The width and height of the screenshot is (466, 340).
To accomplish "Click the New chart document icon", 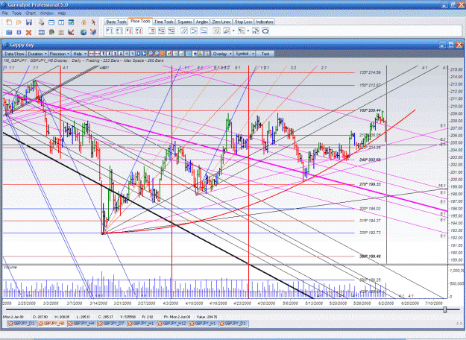I will (9, 22).
